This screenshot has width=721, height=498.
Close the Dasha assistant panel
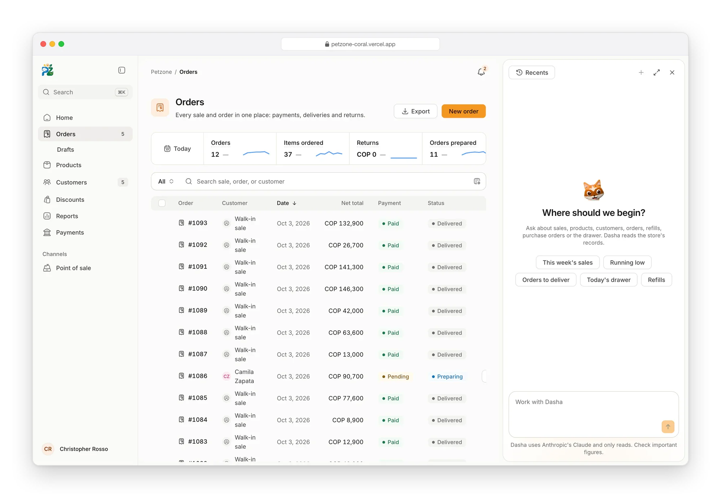672,72
